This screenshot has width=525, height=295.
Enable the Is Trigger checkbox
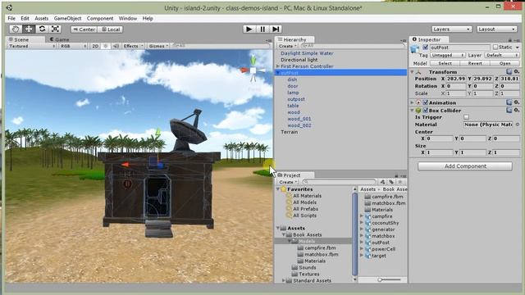466,117
